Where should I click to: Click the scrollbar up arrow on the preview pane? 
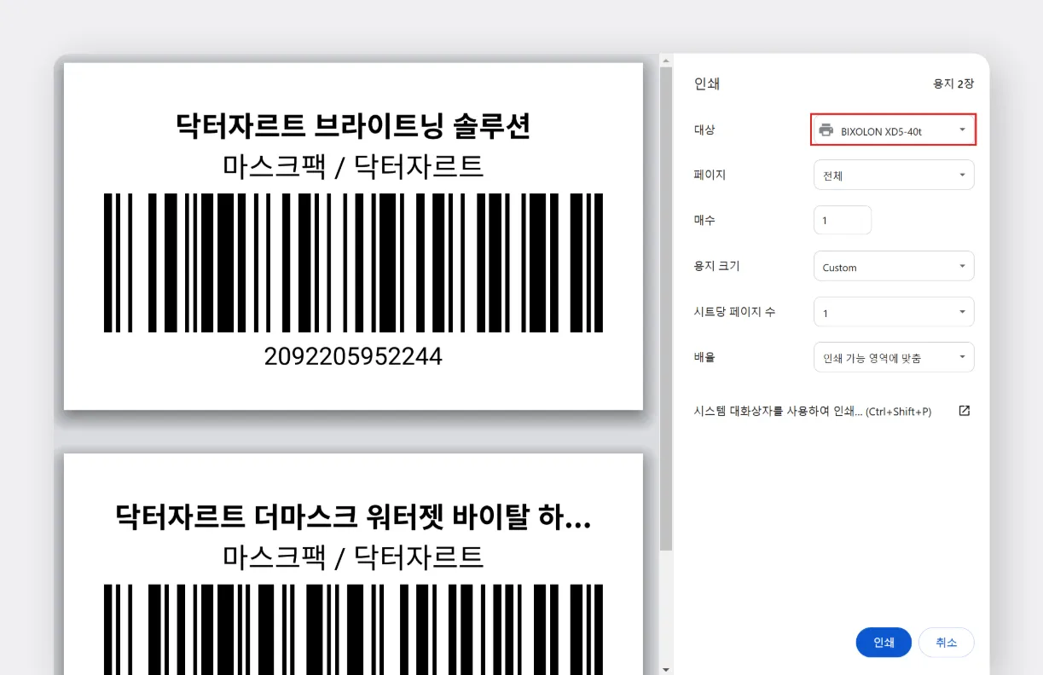[666, 60]
